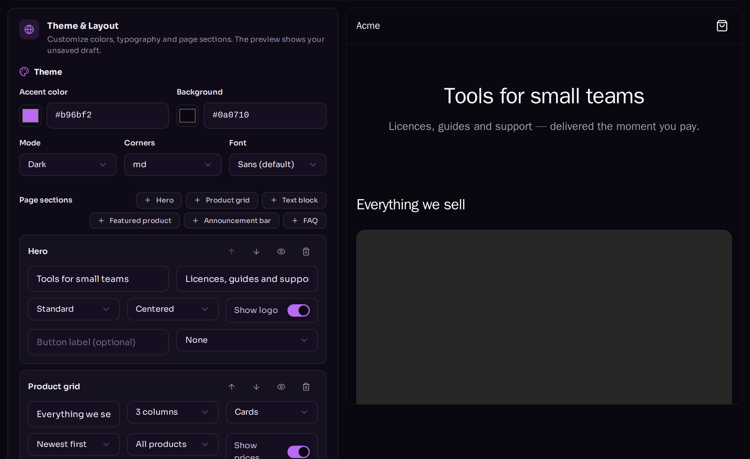
Task: Toggle the Show prices switch
Action: 299,452
